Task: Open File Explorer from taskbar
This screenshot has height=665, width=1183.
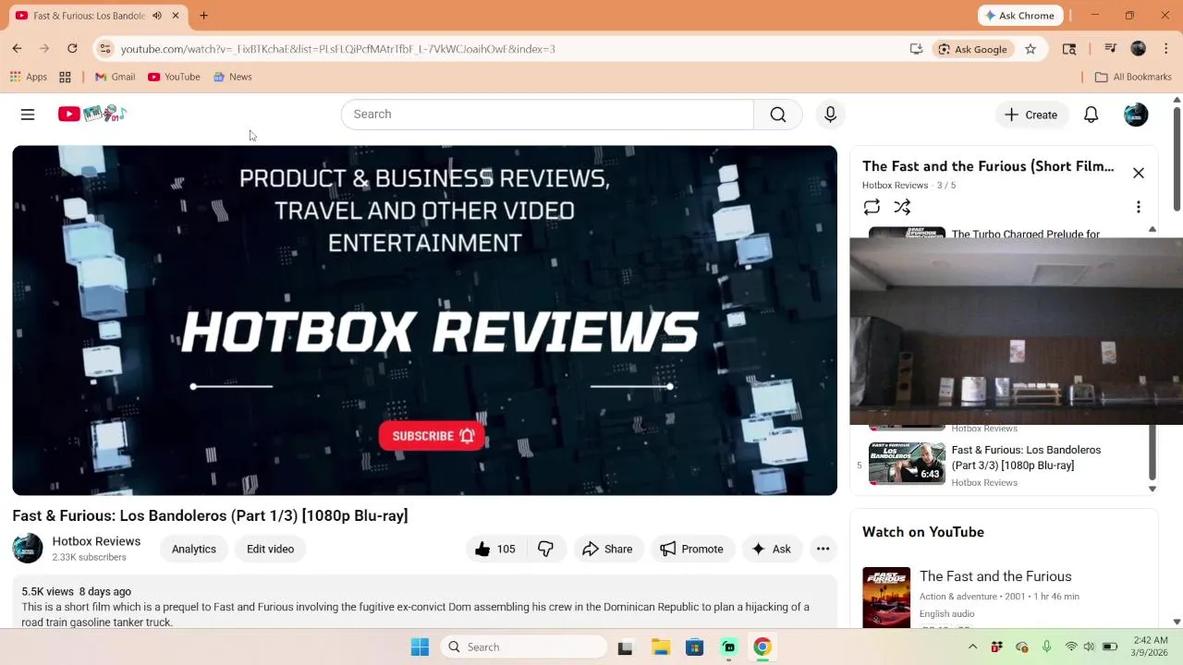Action: [x=661, y=647]
